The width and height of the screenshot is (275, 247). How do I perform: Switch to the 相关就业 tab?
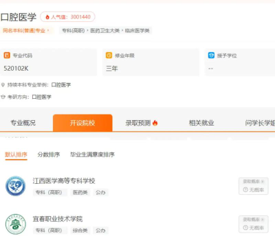[201, 123]
